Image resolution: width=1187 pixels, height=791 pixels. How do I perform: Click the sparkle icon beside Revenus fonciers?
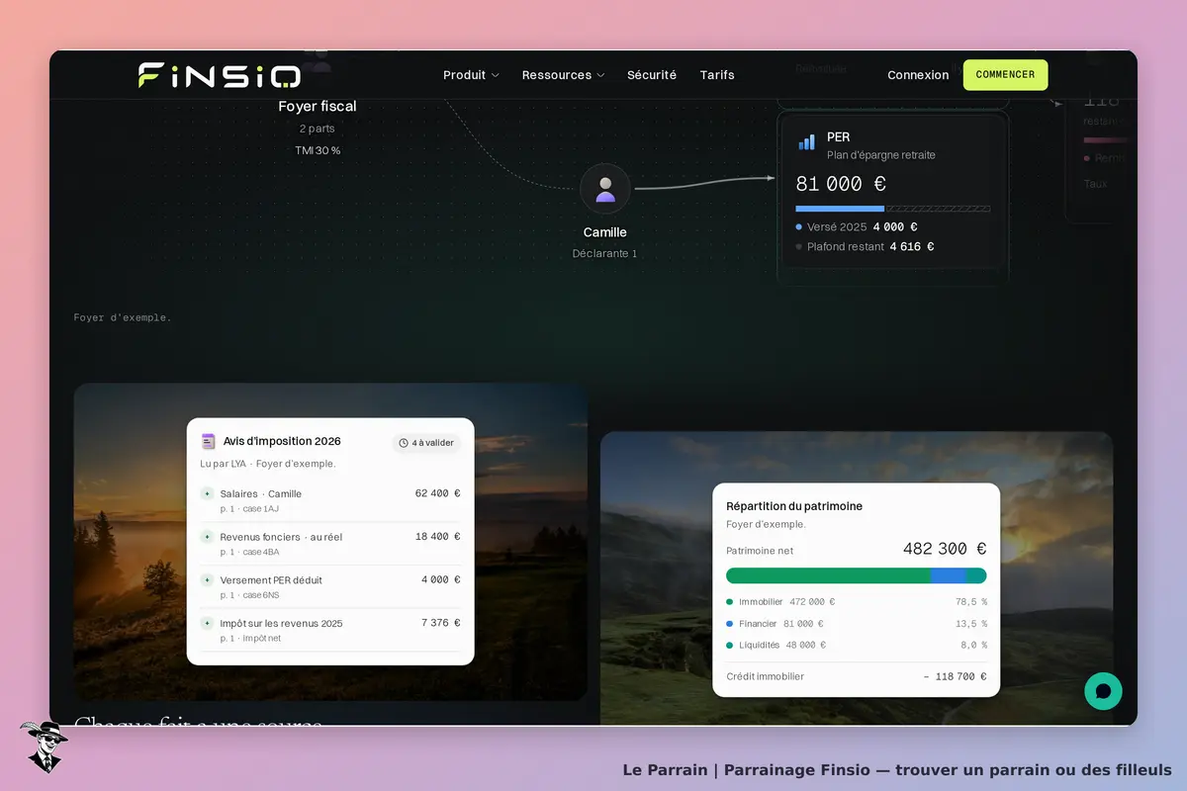point(207,537)
